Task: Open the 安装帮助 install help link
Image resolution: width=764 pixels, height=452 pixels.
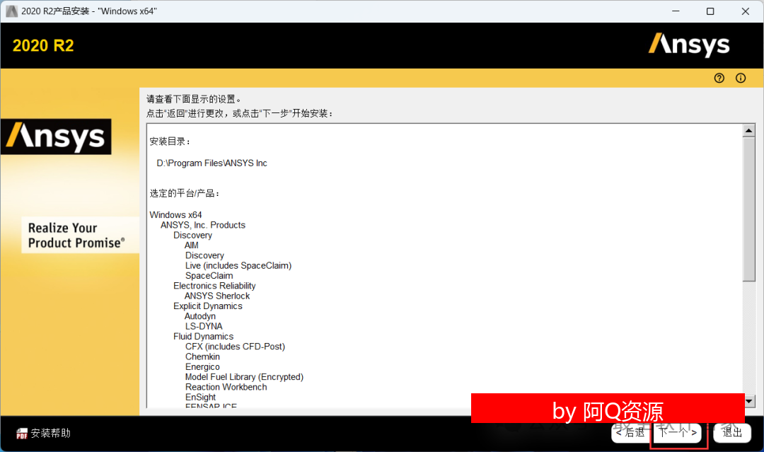Action: pos(50,433)
